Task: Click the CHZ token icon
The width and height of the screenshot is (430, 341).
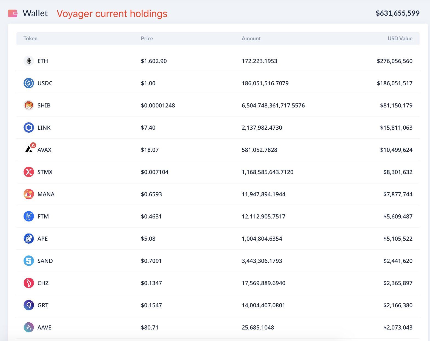Action: click(29, 283)
